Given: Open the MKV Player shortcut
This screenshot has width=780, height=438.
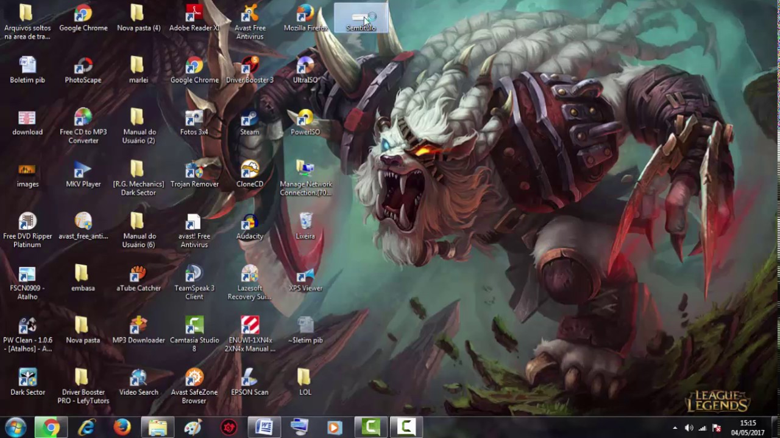Looking at the screenshot, I should 83,174.
